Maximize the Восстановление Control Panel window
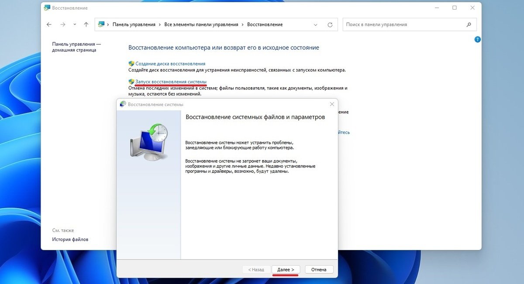524x284 pixels. tap(455, 8)
